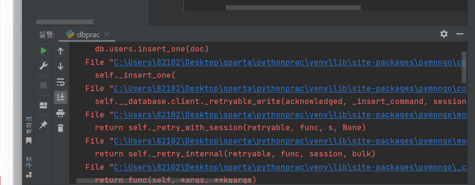Hide the Run tool window
Viewport: 475px width, 185px height.
[460, 34]
